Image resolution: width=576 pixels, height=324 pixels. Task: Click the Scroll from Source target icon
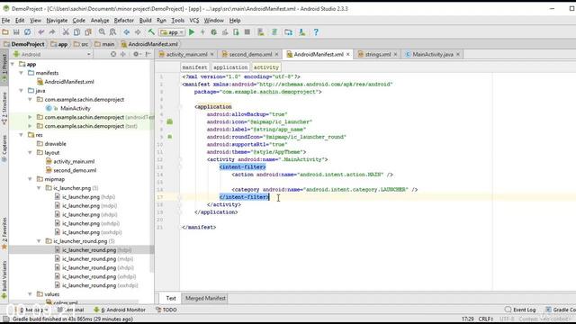pyautogui.click(x=113, y=54)
